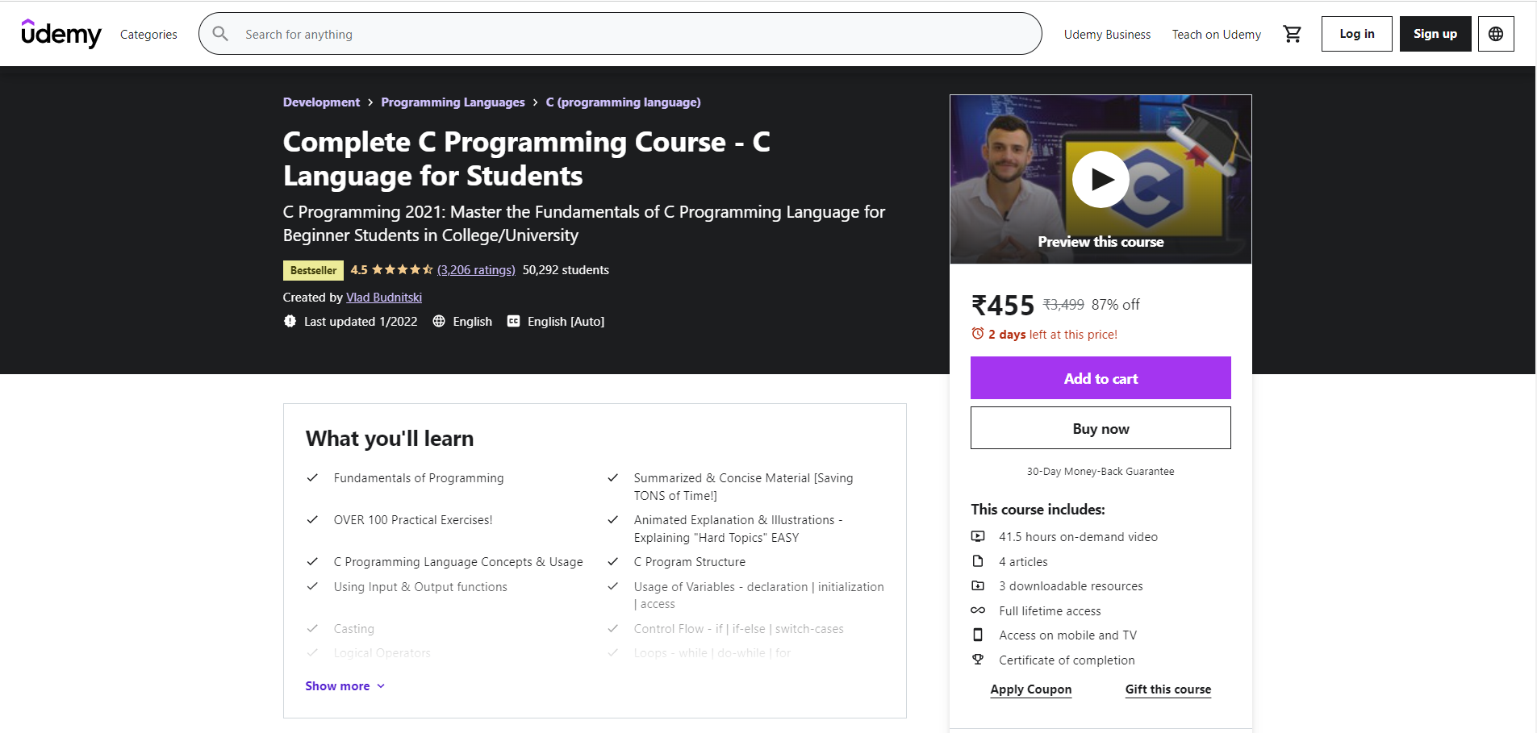Play the course preview video
Image resolution: width=1537 pixels, height=733 pixels.
click(x=1101, y=179)
